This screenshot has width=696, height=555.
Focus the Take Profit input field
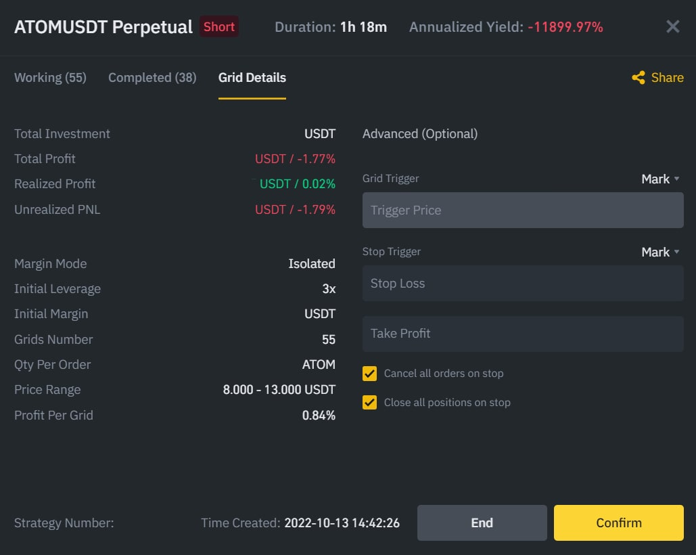pyautogui.click(x=523, y=334)
